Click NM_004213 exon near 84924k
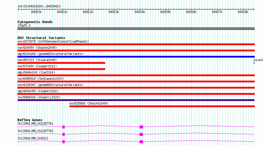The image size is (263, 145). pos(141,142)
